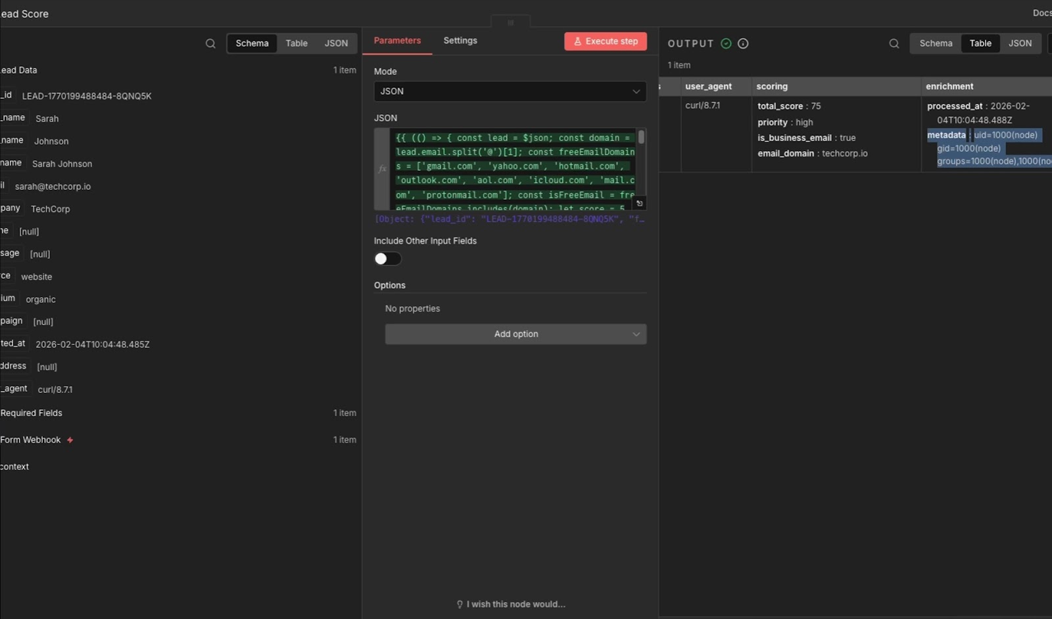Click the green output success checkmark icon
1052x619 pixels.
726,43
